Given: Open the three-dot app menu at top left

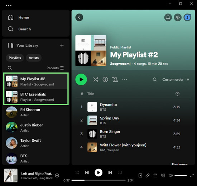Looking at the screenshot, I should pyautogui.click(x=9, y=5).
